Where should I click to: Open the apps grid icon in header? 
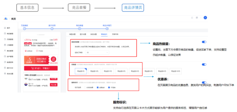(197, 18)
